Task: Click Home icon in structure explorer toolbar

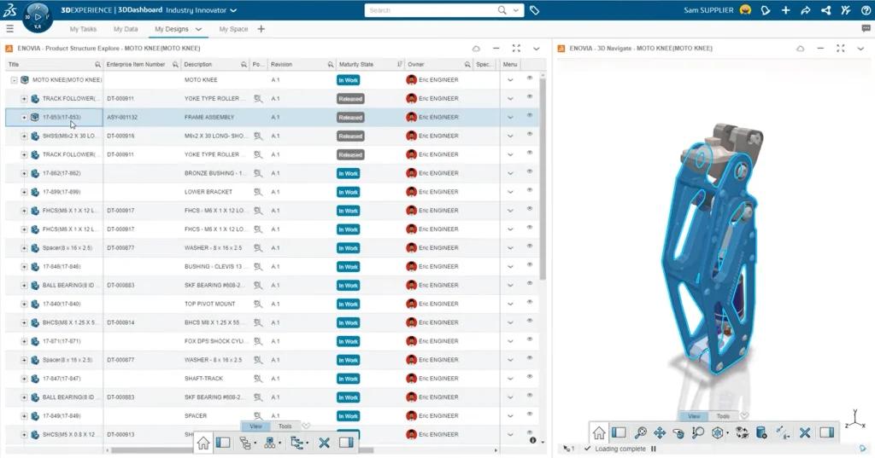Action: (x=203, y=443)
